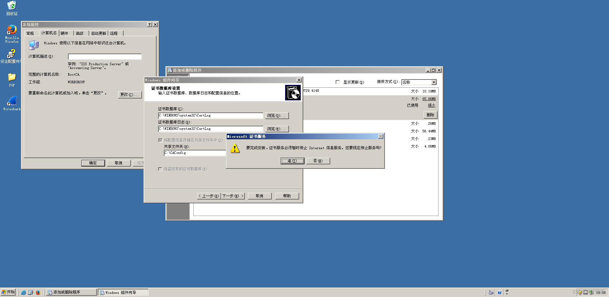Toggle 保留现有的证书数据库 checkbox
The width and height of the screenshot is (609, 297).
160,169
